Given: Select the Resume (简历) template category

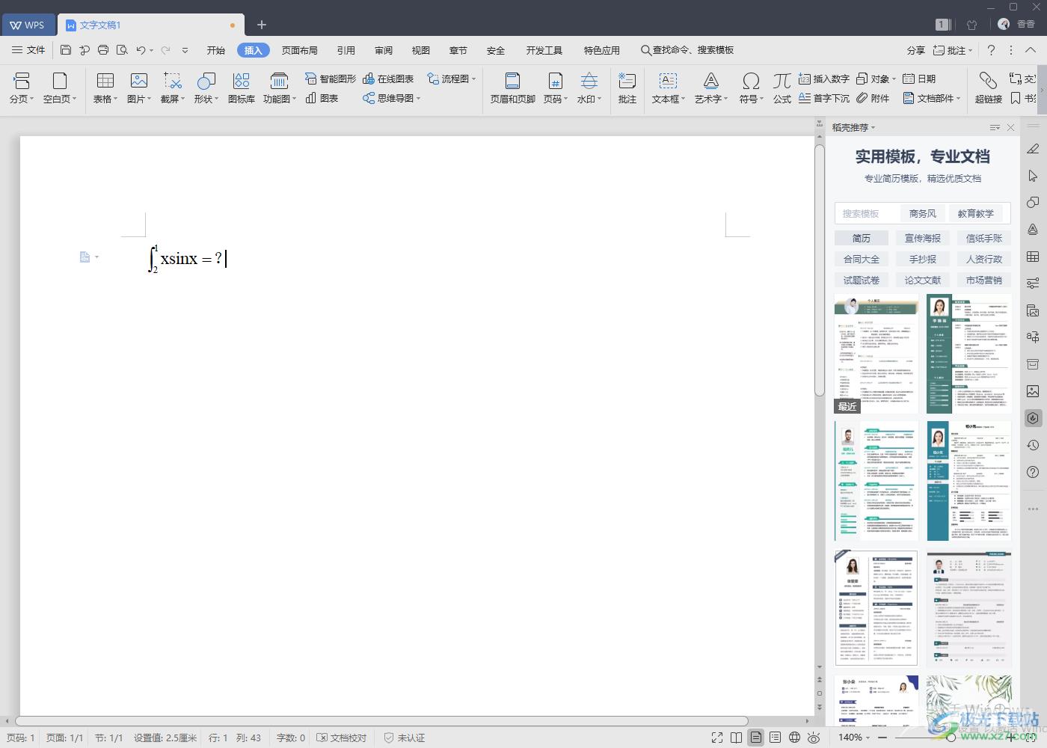Looking at the screenshot, I should point(862,238).
